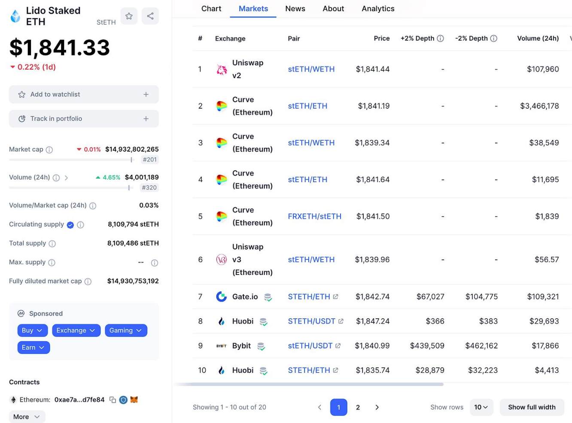Expand the Volume (24h) chevron arrow
The width and height of the screenshot is (572, 423).
tap(66, 177)
